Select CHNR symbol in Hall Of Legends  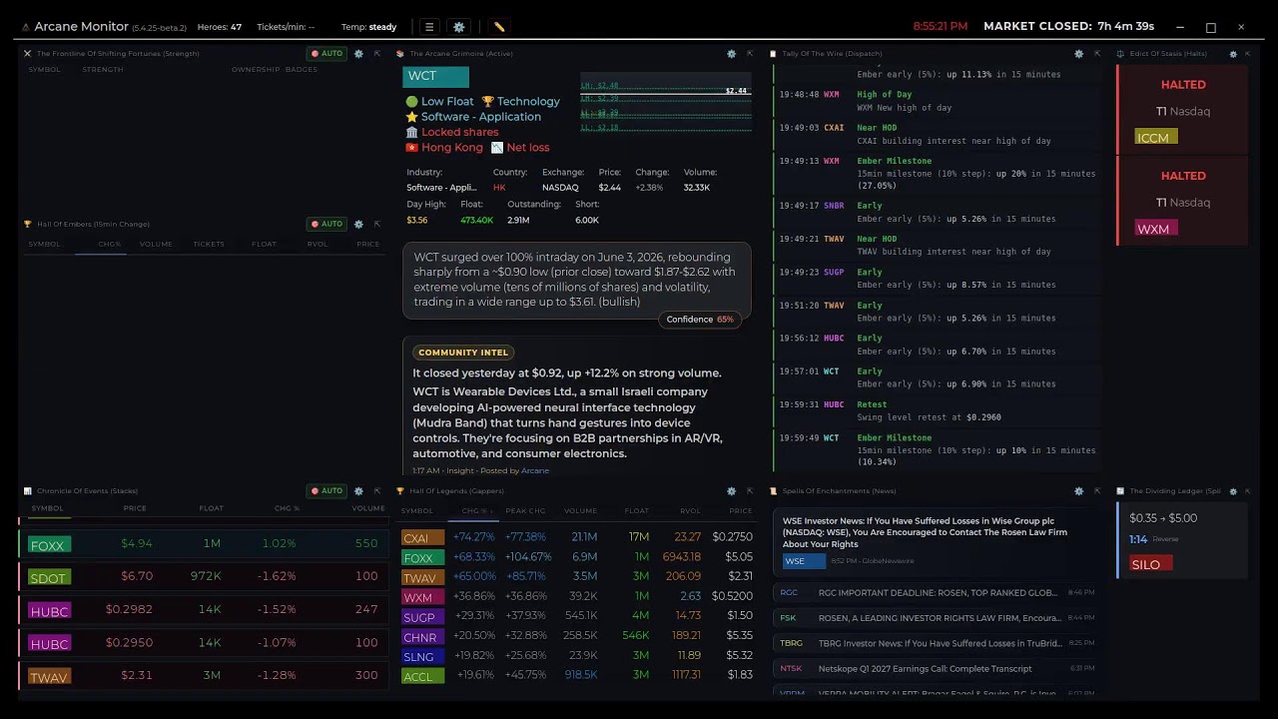click(422, 636)
